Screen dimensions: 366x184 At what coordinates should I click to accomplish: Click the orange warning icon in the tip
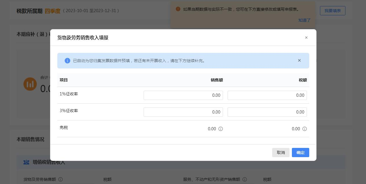(x=178, y=9)
